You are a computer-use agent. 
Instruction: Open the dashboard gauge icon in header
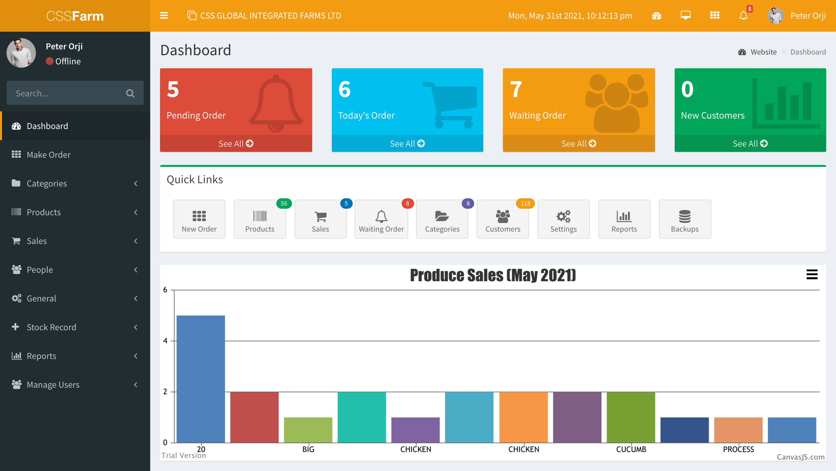(x=656, y=15)
